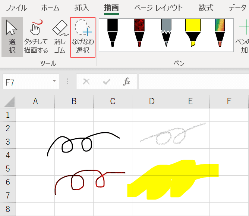Click the Name Box showing F7
This screenshot has width=249, height=216.
click(31, 81)
